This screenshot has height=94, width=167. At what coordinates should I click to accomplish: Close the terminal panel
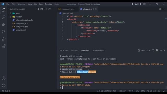164,50
